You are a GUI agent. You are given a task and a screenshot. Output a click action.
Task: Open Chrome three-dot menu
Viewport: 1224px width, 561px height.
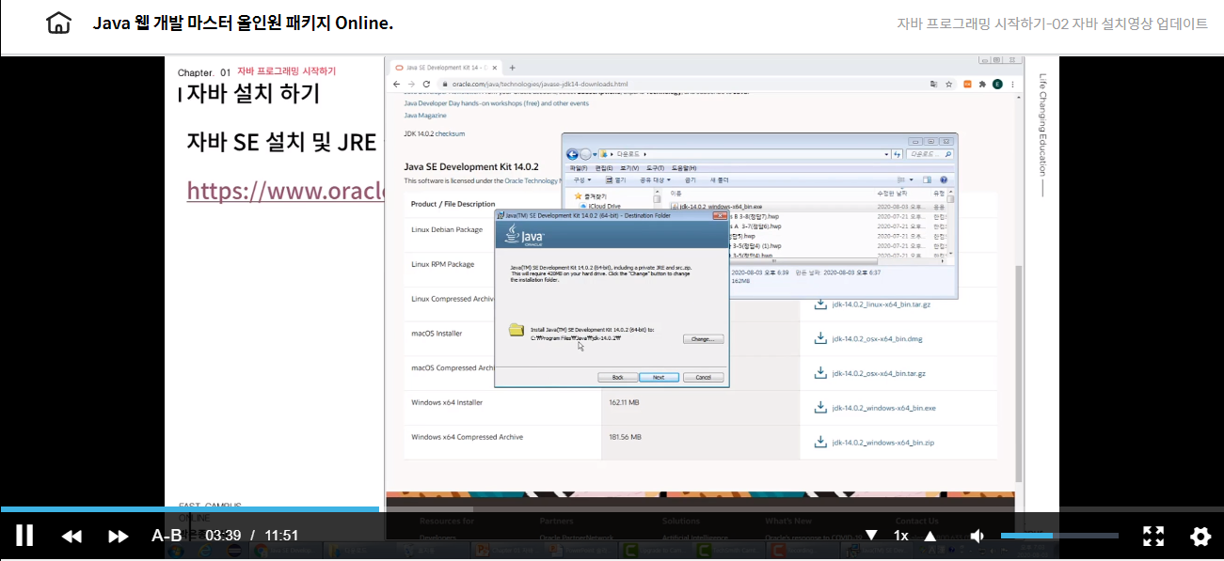(x=1010, y=84)
